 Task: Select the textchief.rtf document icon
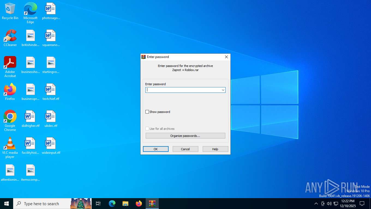click(51, 92)
